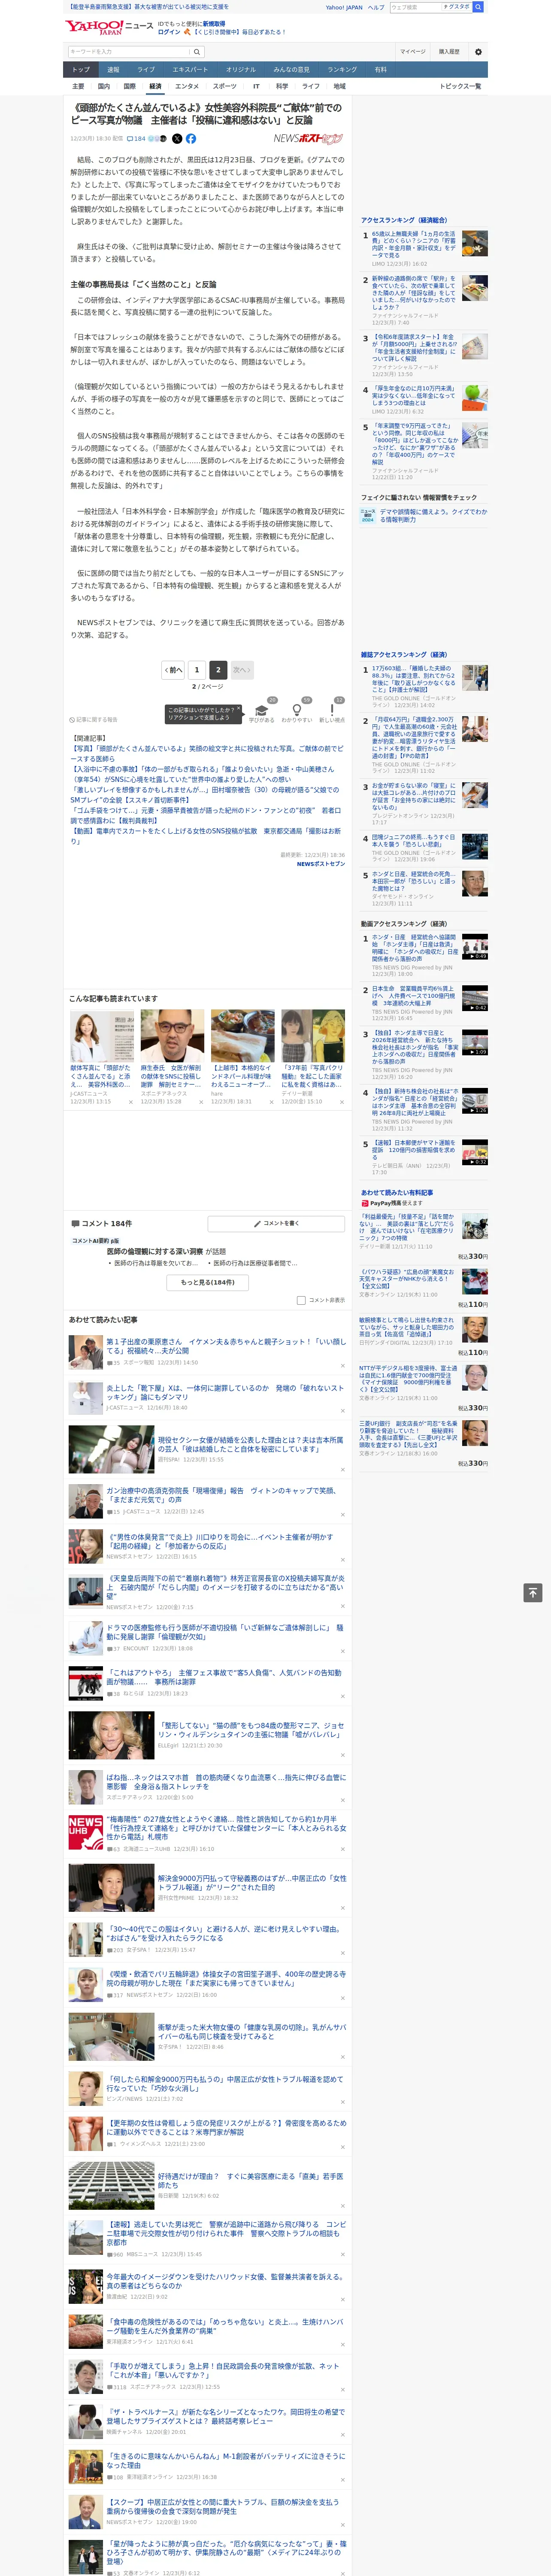Open the 速報 navigation tab
The width and height of the screenshot is (551, 2576).
(x=113, y=70)
